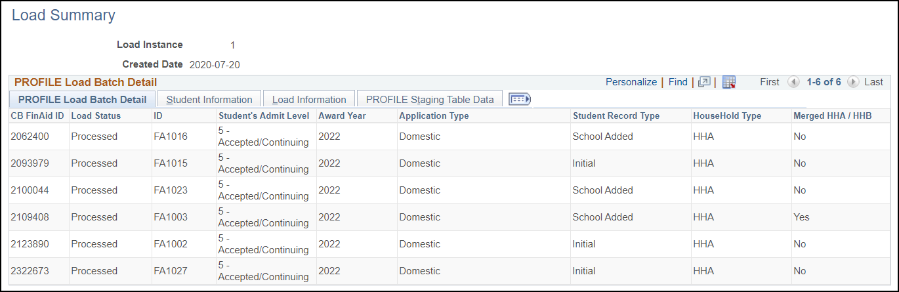Select the PROFILE Load Batch Detail tab
The image size is (899, 292).
click(83, 100)
